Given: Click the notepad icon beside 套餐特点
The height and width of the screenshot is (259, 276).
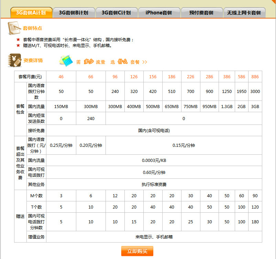Looking at the screenshot, I should [x=13, y=27].
